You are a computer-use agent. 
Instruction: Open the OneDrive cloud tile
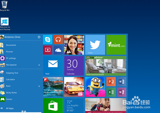point(58,50)
